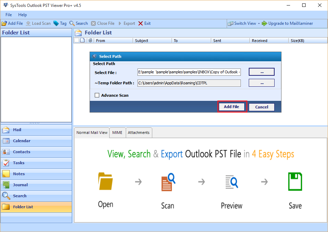Click the Preview step icon
Image resolution: width=328 pixels, height=232 pixels.
click(232, 182)
